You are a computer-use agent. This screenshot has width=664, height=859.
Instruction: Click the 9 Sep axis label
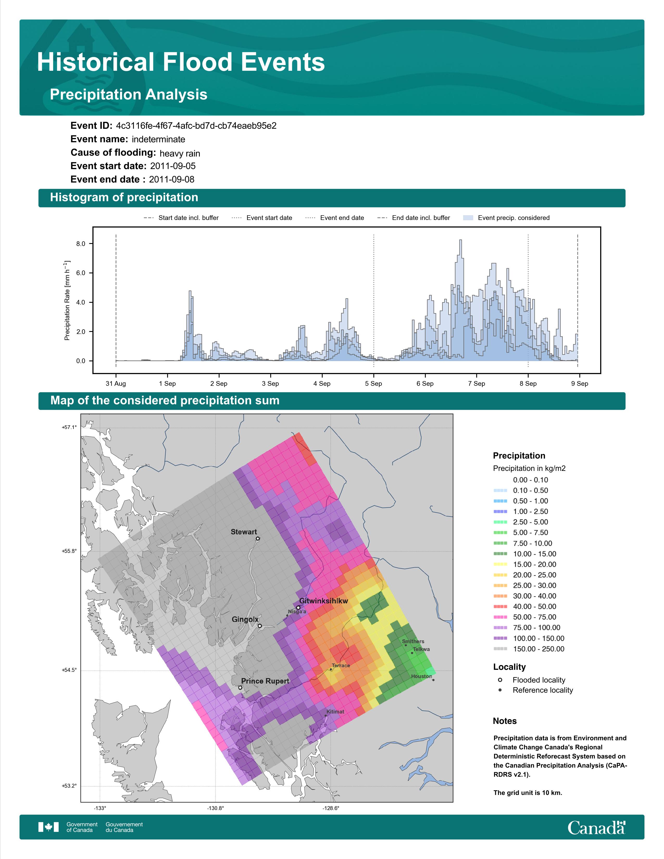pos(579,383)
